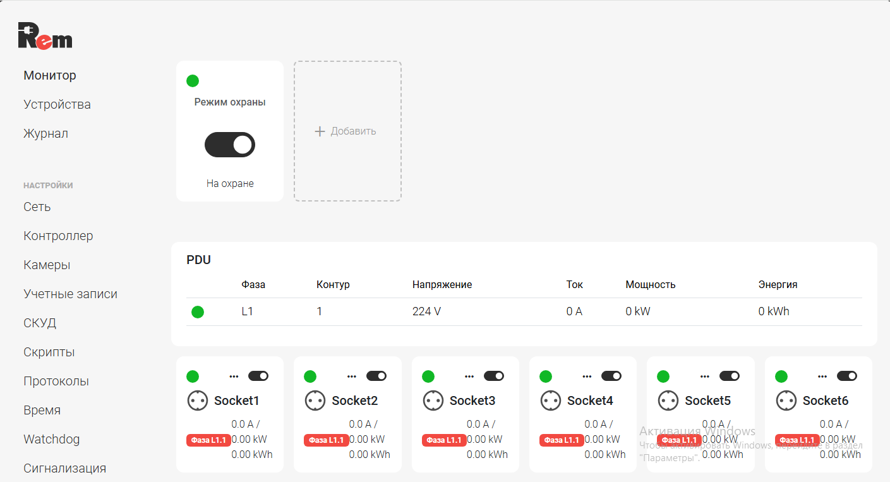Image resolution: width=890 pixels, height=482 pixels.
Task: Click the Socket6 outlet icon
Action: tap(786, 401)
